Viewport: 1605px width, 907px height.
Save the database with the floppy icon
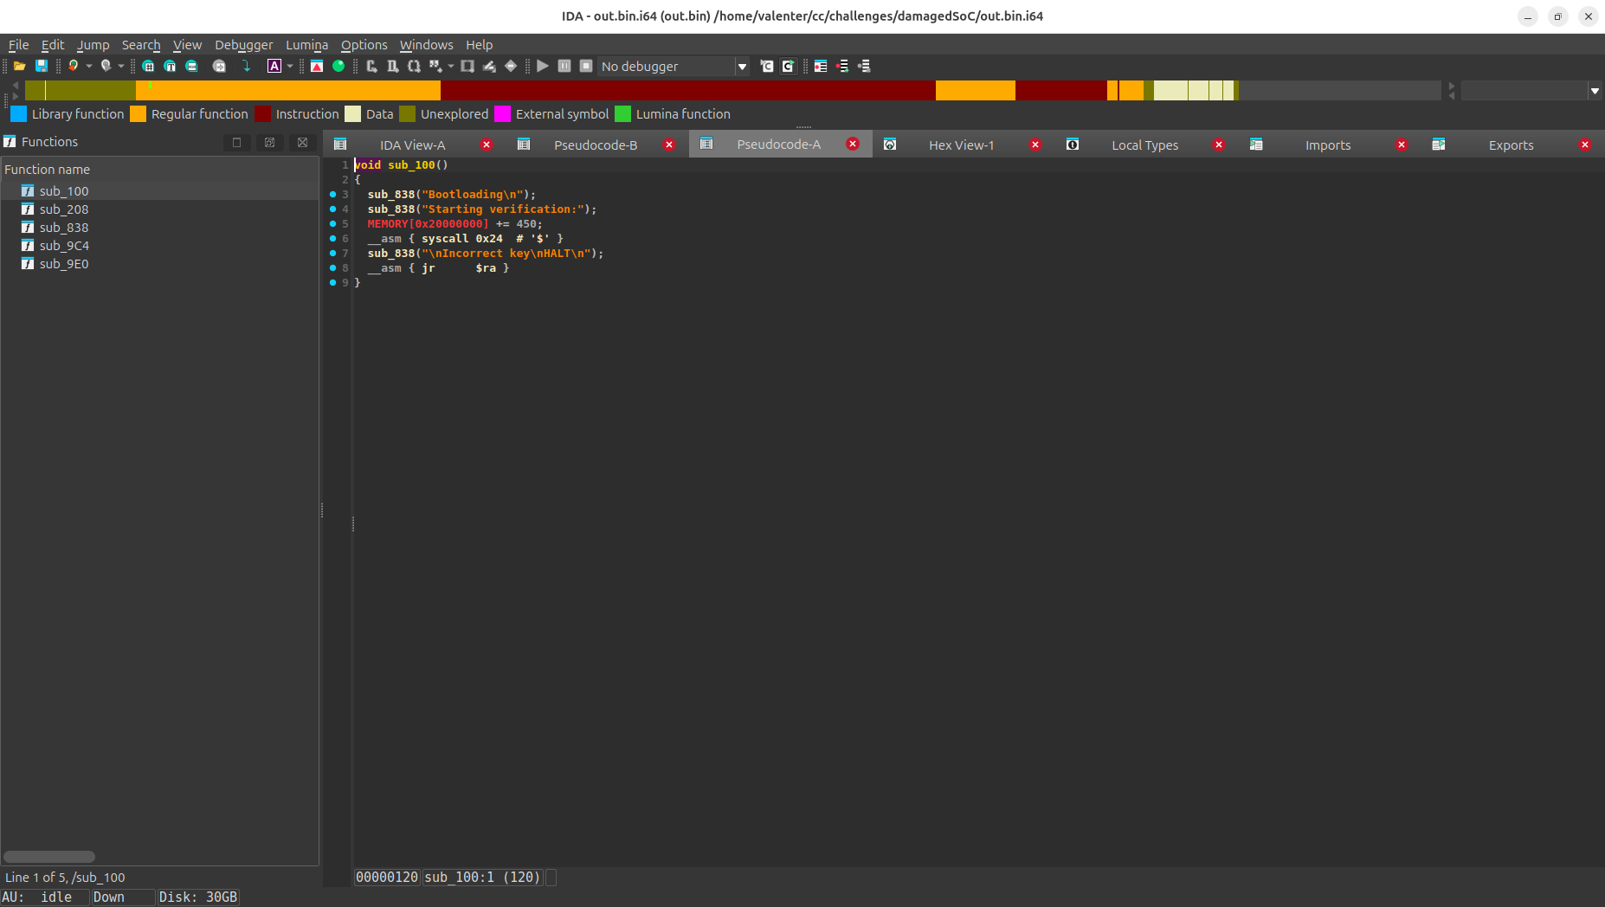pos(41,66)
